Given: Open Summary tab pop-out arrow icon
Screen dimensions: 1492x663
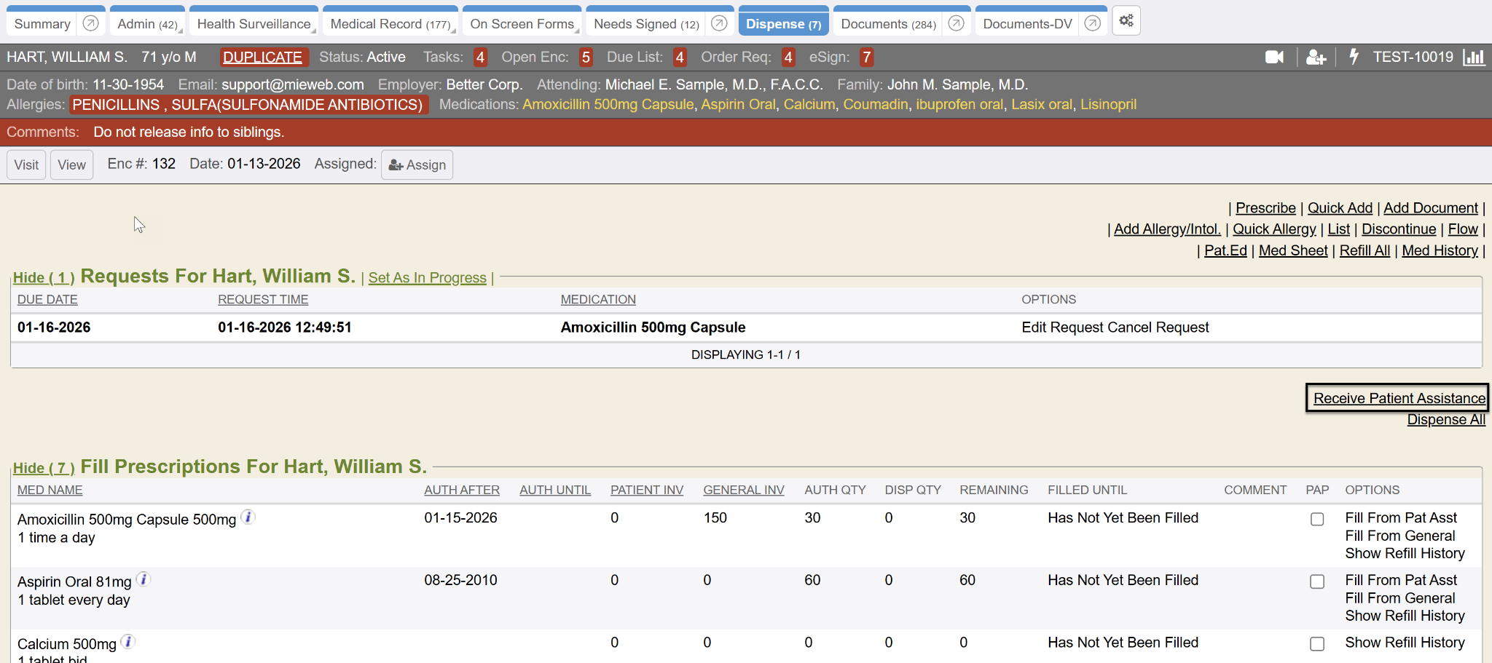Looking at the screenshot, I should tap(91, 23).
